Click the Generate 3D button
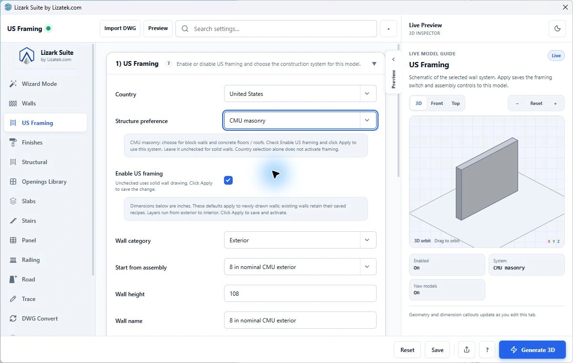Image resolution: width=573 pixels, height=363 pixels. click(x=532, y=350)
